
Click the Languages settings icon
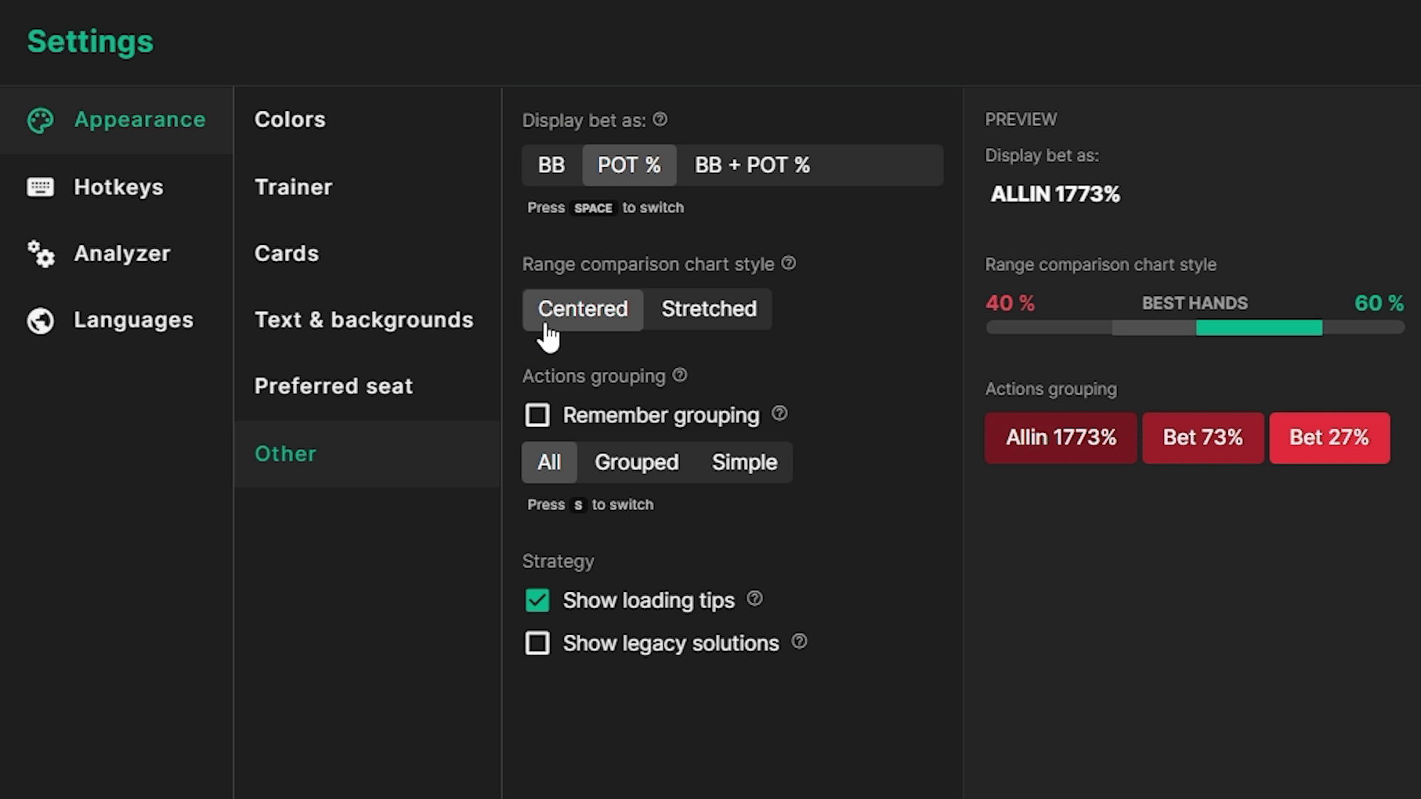pos(39,319)
